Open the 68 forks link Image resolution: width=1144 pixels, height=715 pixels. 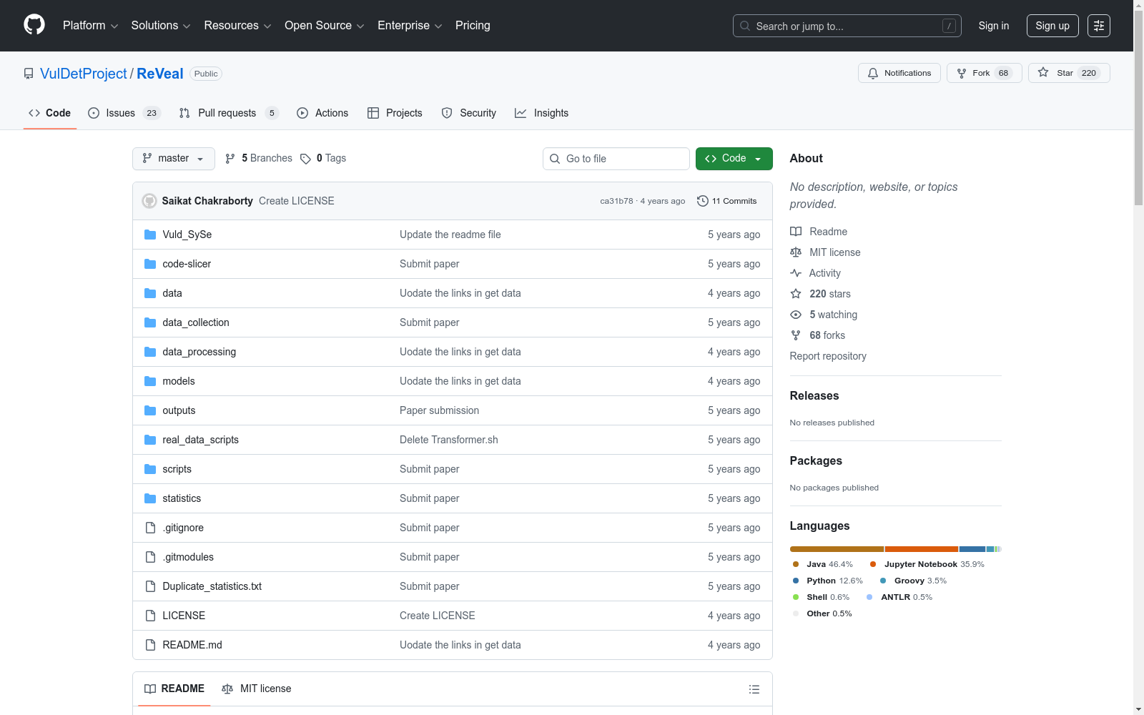click(x=818, y=335)
